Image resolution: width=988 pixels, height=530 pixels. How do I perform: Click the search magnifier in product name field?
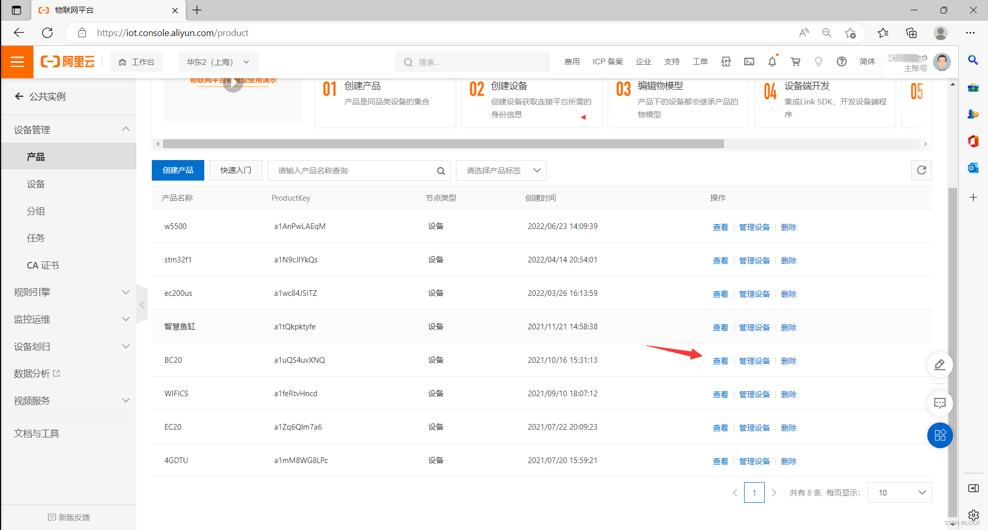[440, 171]
